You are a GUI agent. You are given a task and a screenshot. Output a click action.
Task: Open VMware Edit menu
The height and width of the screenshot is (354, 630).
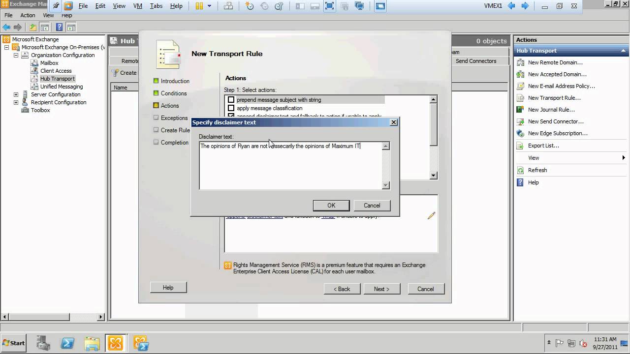[100, 6]
